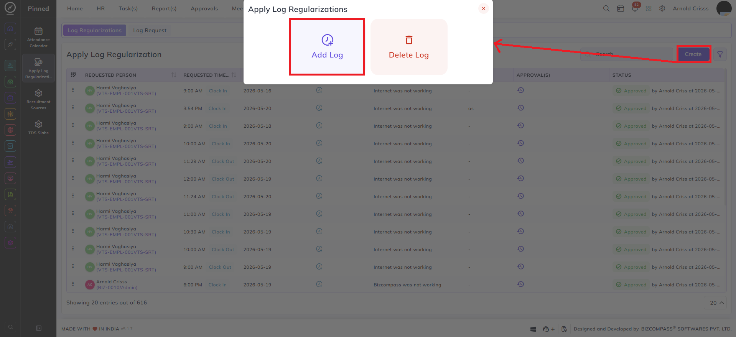
Task: Open Recruitment Sources pinned item
Action: [x=38, y=99]
